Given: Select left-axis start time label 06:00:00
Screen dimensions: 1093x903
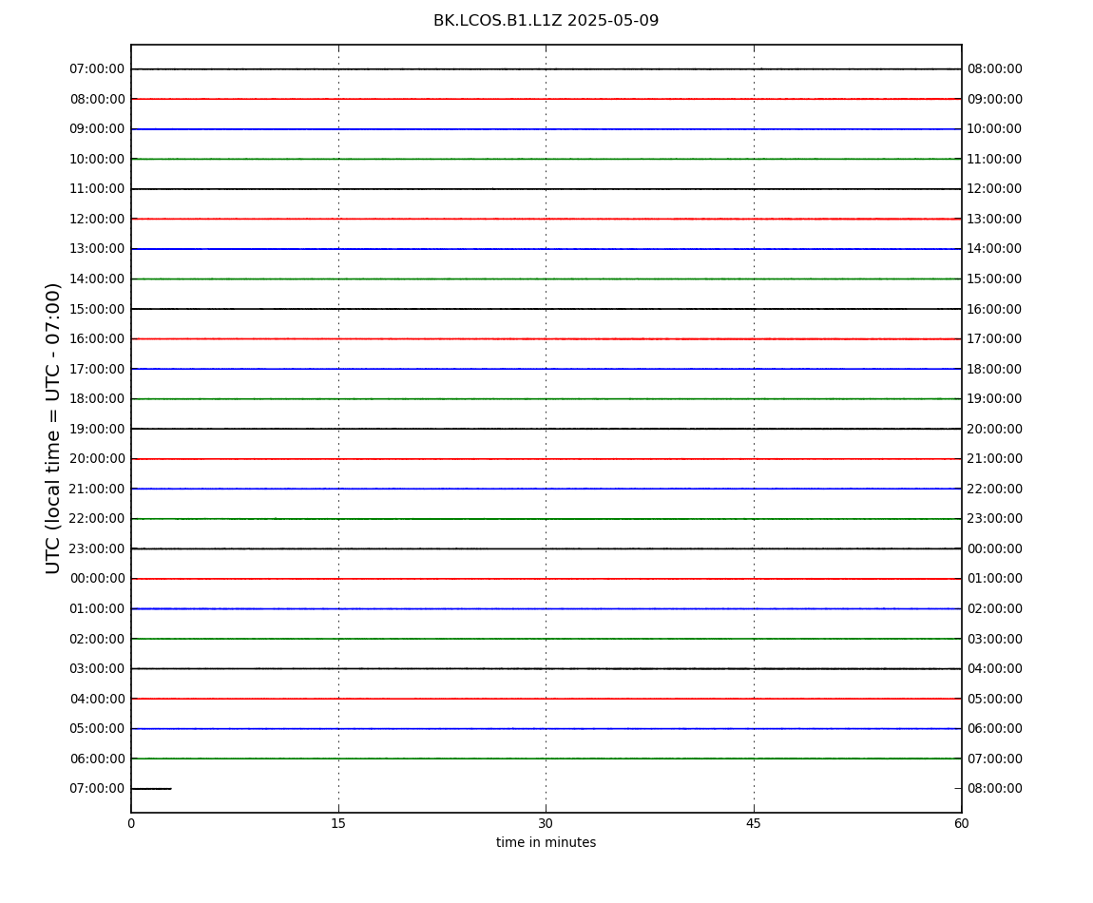Looking at the screenshot, I should point(97,759).
